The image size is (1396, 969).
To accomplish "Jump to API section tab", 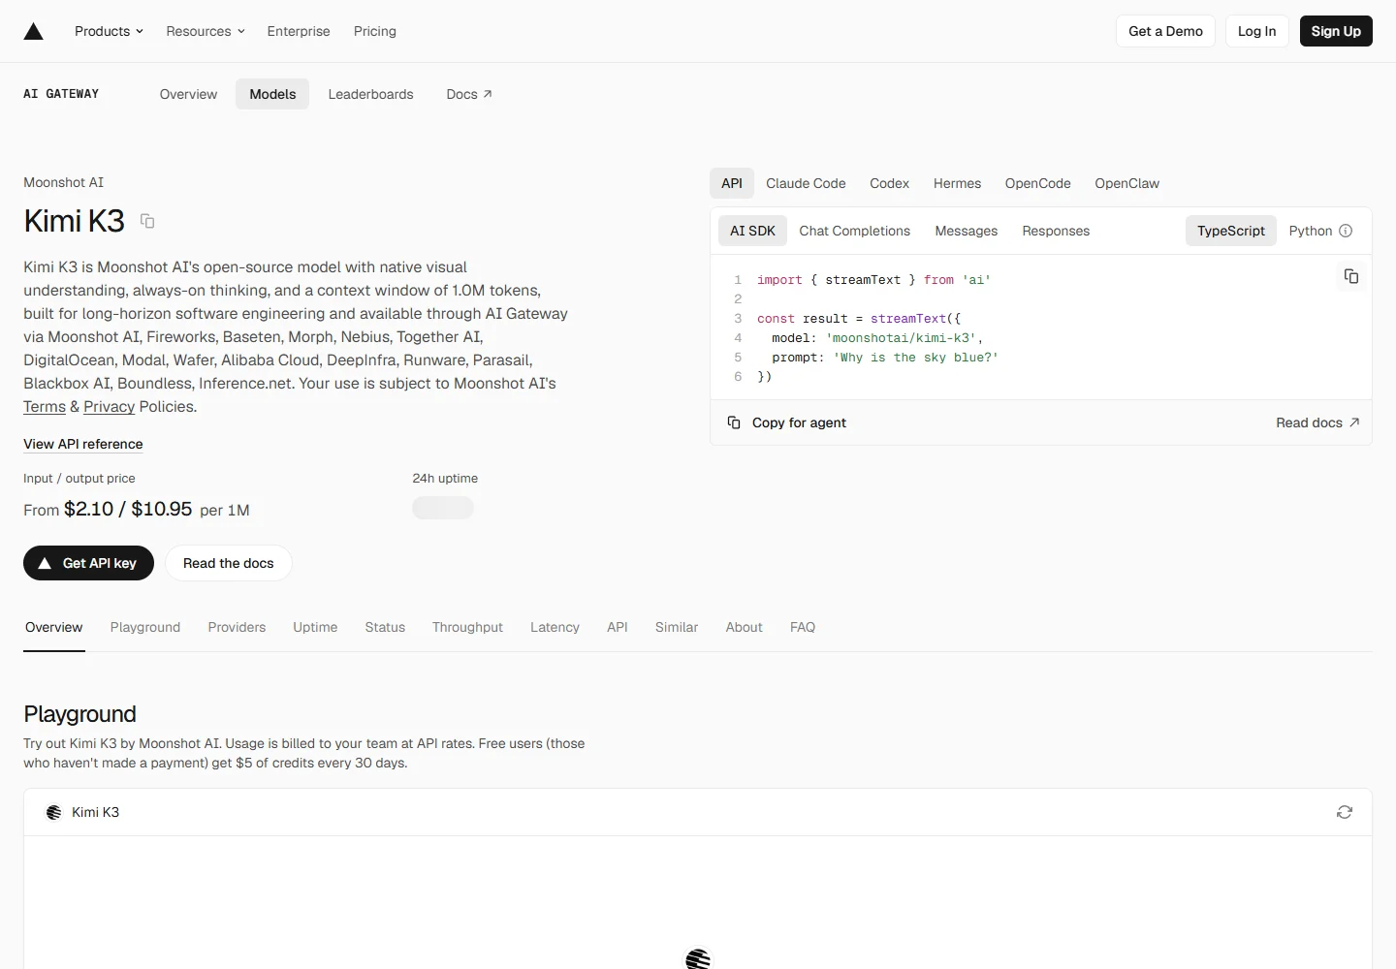I will (x=618, y=627).
